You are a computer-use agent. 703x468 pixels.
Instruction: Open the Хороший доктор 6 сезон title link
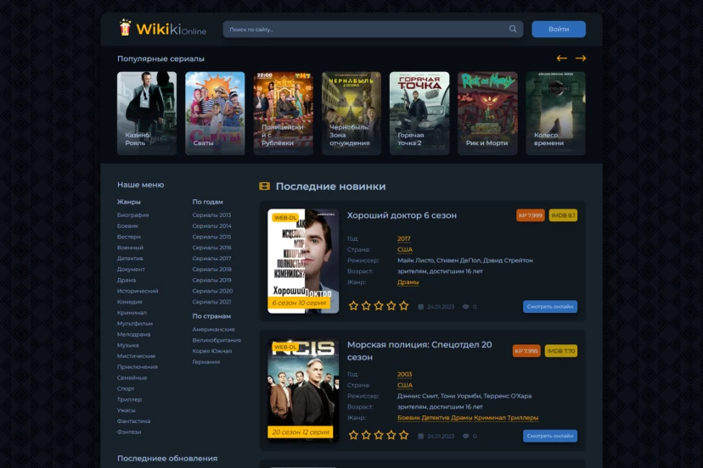[x=402, y=215]
